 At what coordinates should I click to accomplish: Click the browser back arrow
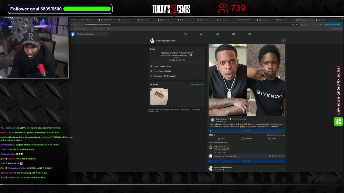[x=71, y=25]
